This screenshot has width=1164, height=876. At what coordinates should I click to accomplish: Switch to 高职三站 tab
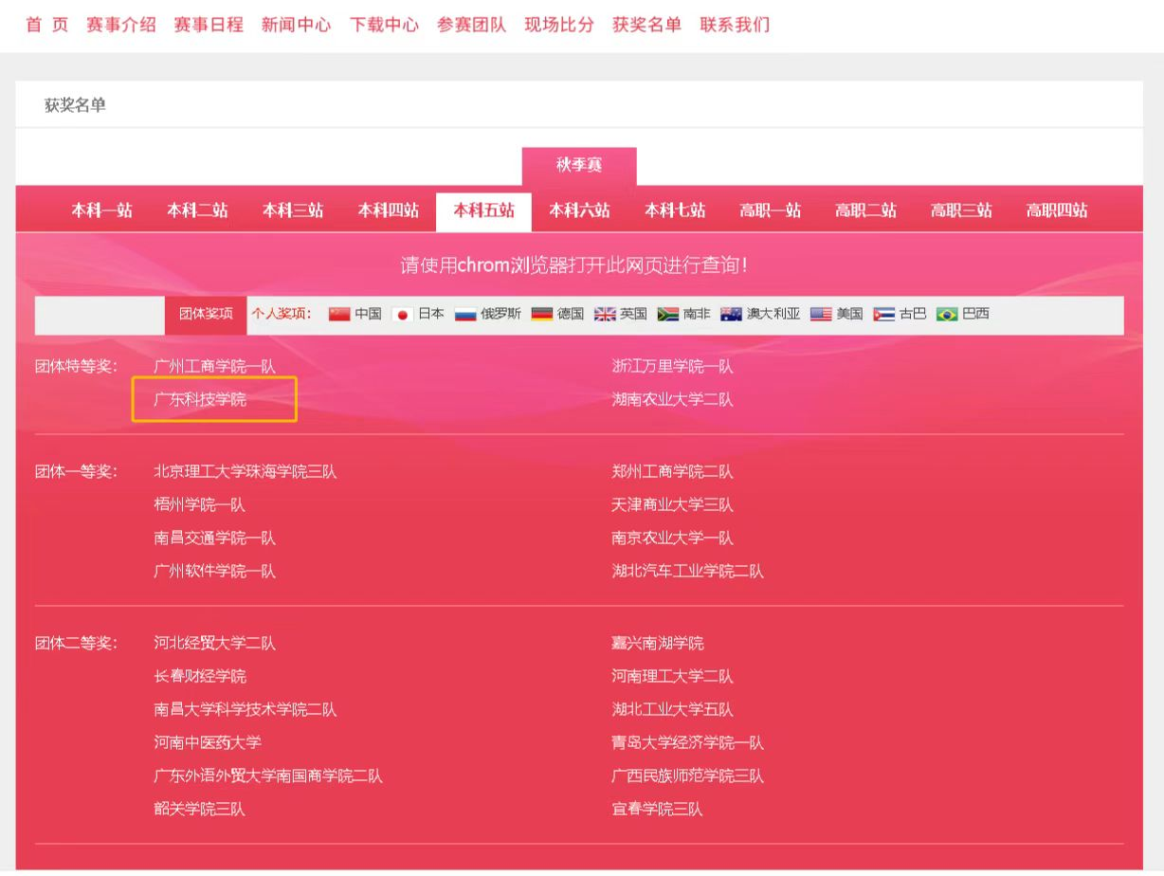[961, 211]
